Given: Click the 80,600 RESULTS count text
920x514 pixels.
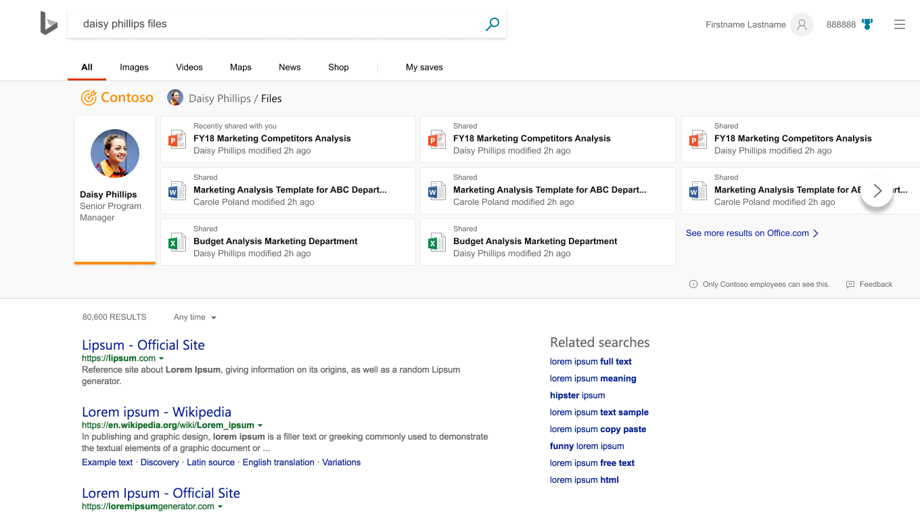Looking at the screenshot, I should point(114,317).
